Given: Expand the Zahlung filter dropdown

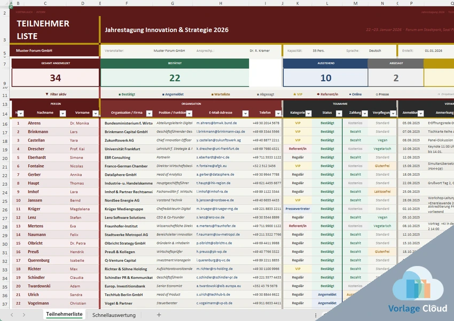Looking at the screenshot, I should tap(364, 113).
